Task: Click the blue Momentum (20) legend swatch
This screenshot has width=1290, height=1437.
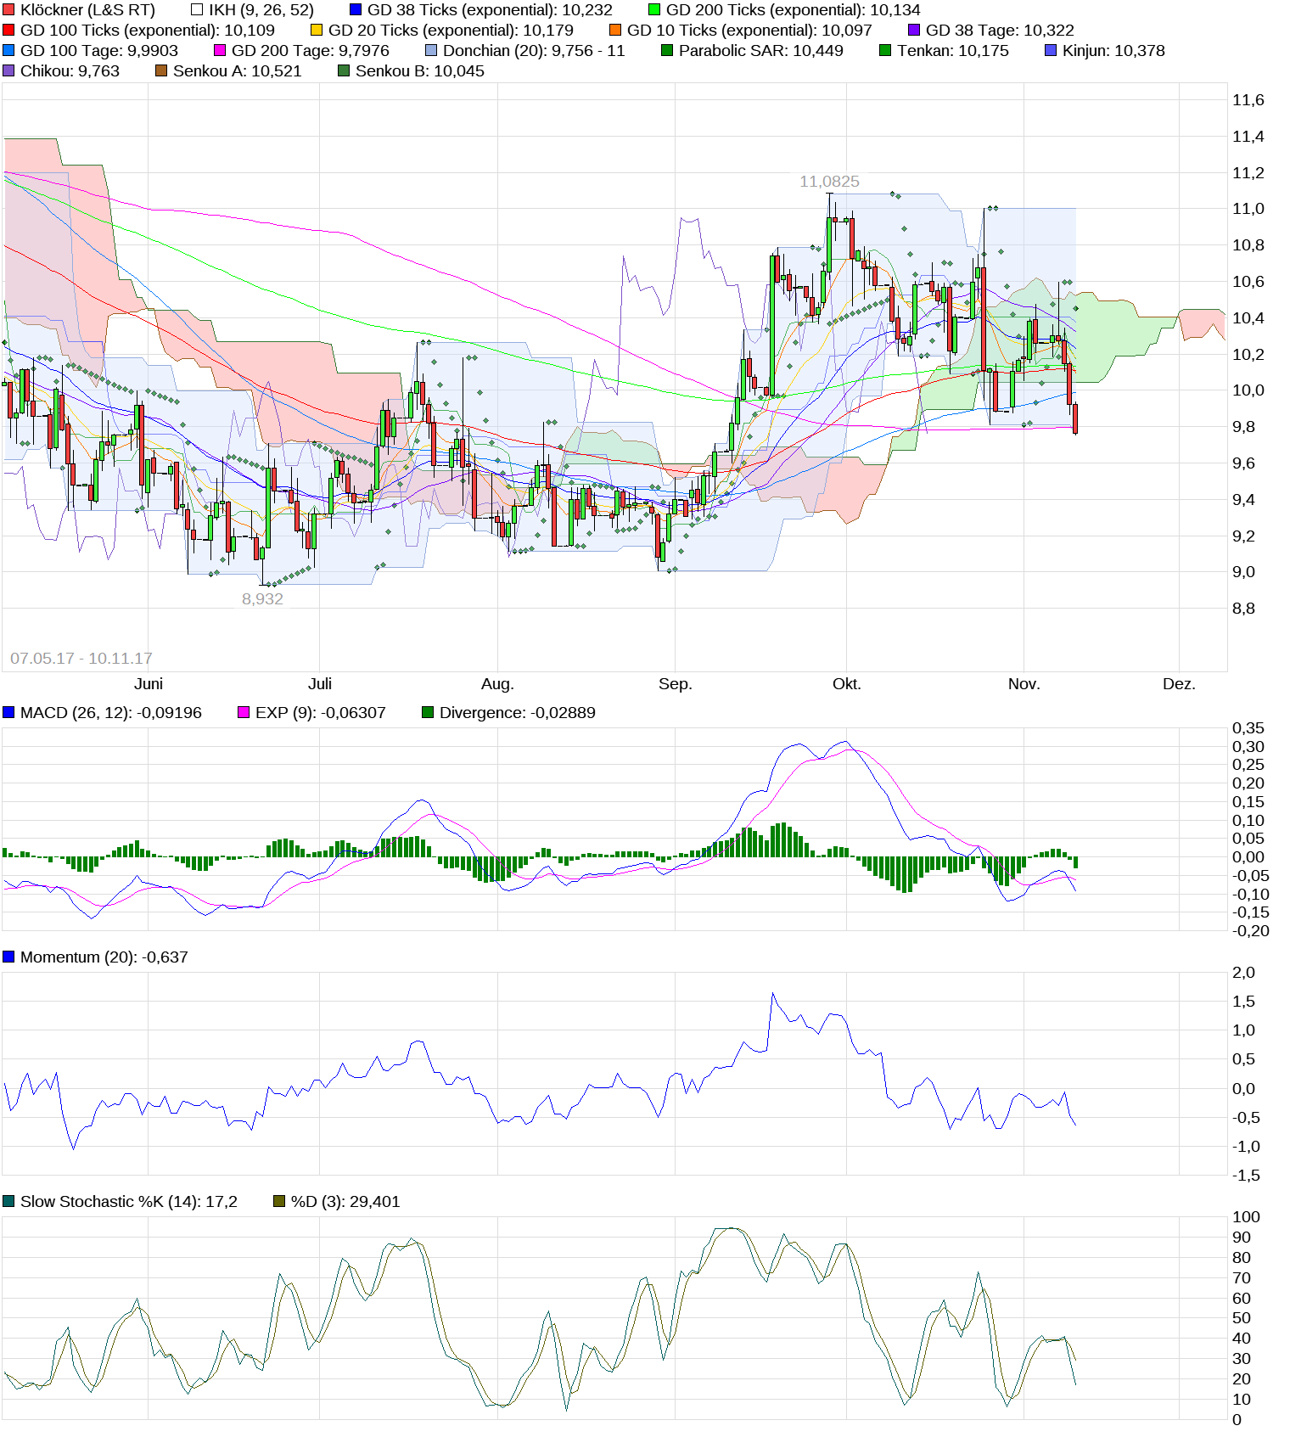Action: (x=8, y=957)
